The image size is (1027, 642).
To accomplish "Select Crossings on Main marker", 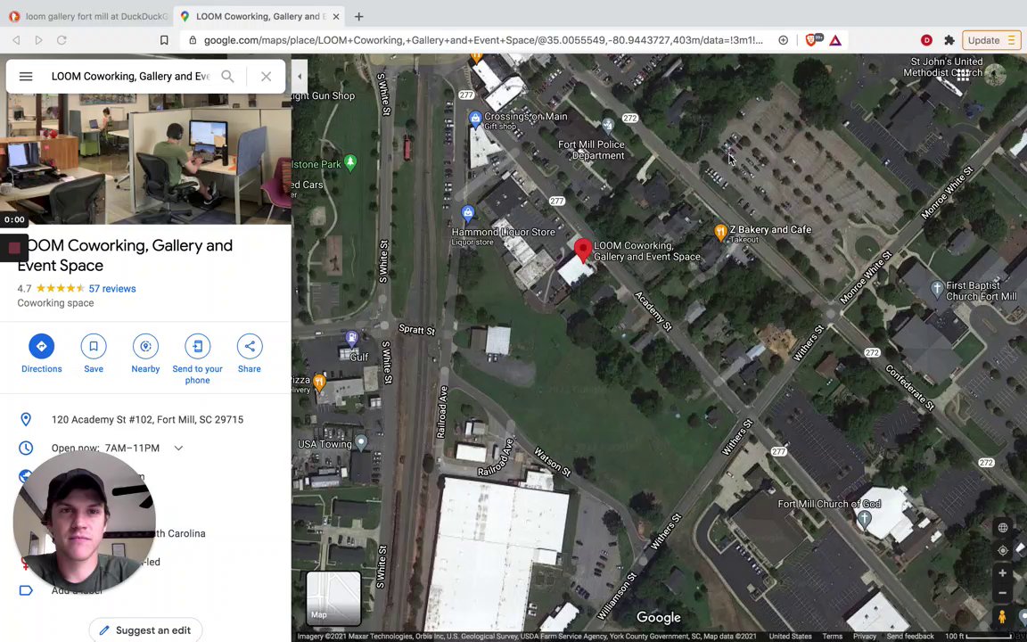I will tap(475, 119).
